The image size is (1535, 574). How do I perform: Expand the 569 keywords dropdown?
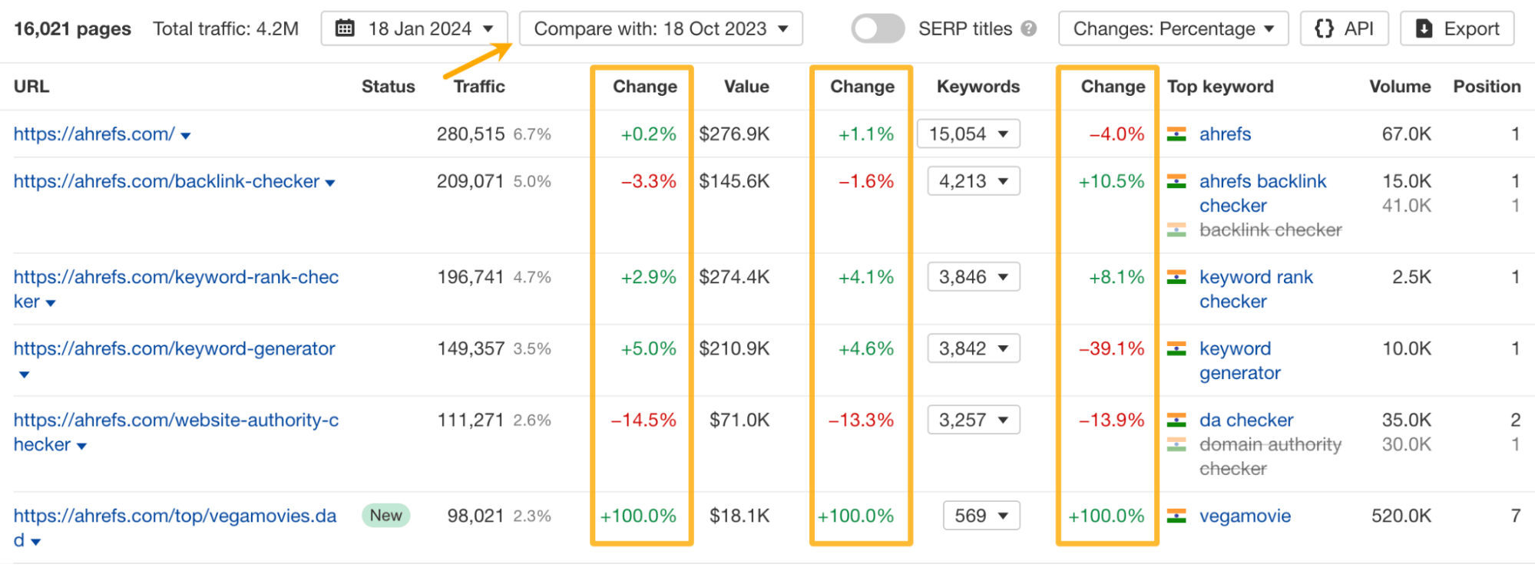[x=981, y=516]
